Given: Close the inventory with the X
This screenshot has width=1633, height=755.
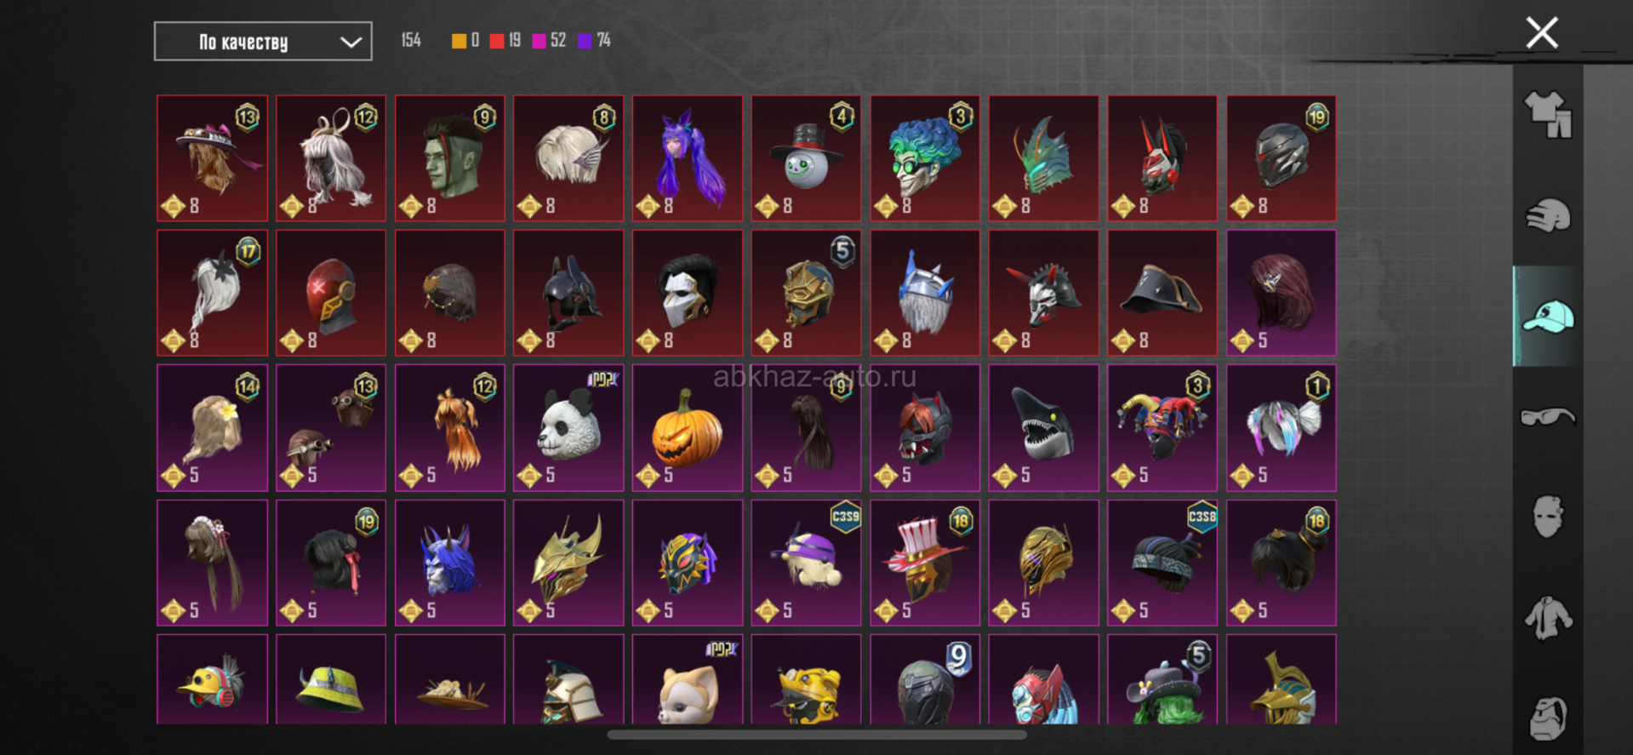Looking at the screenshot, I should pos(1542,33).
